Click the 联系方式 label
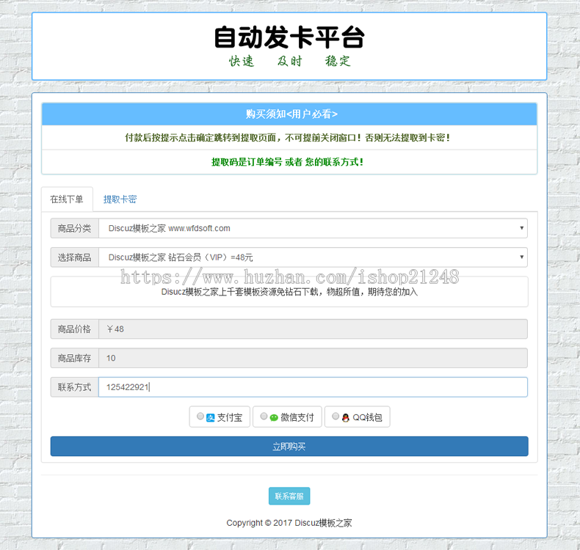Viewport: 580px width, 550px height. [74, 387]
